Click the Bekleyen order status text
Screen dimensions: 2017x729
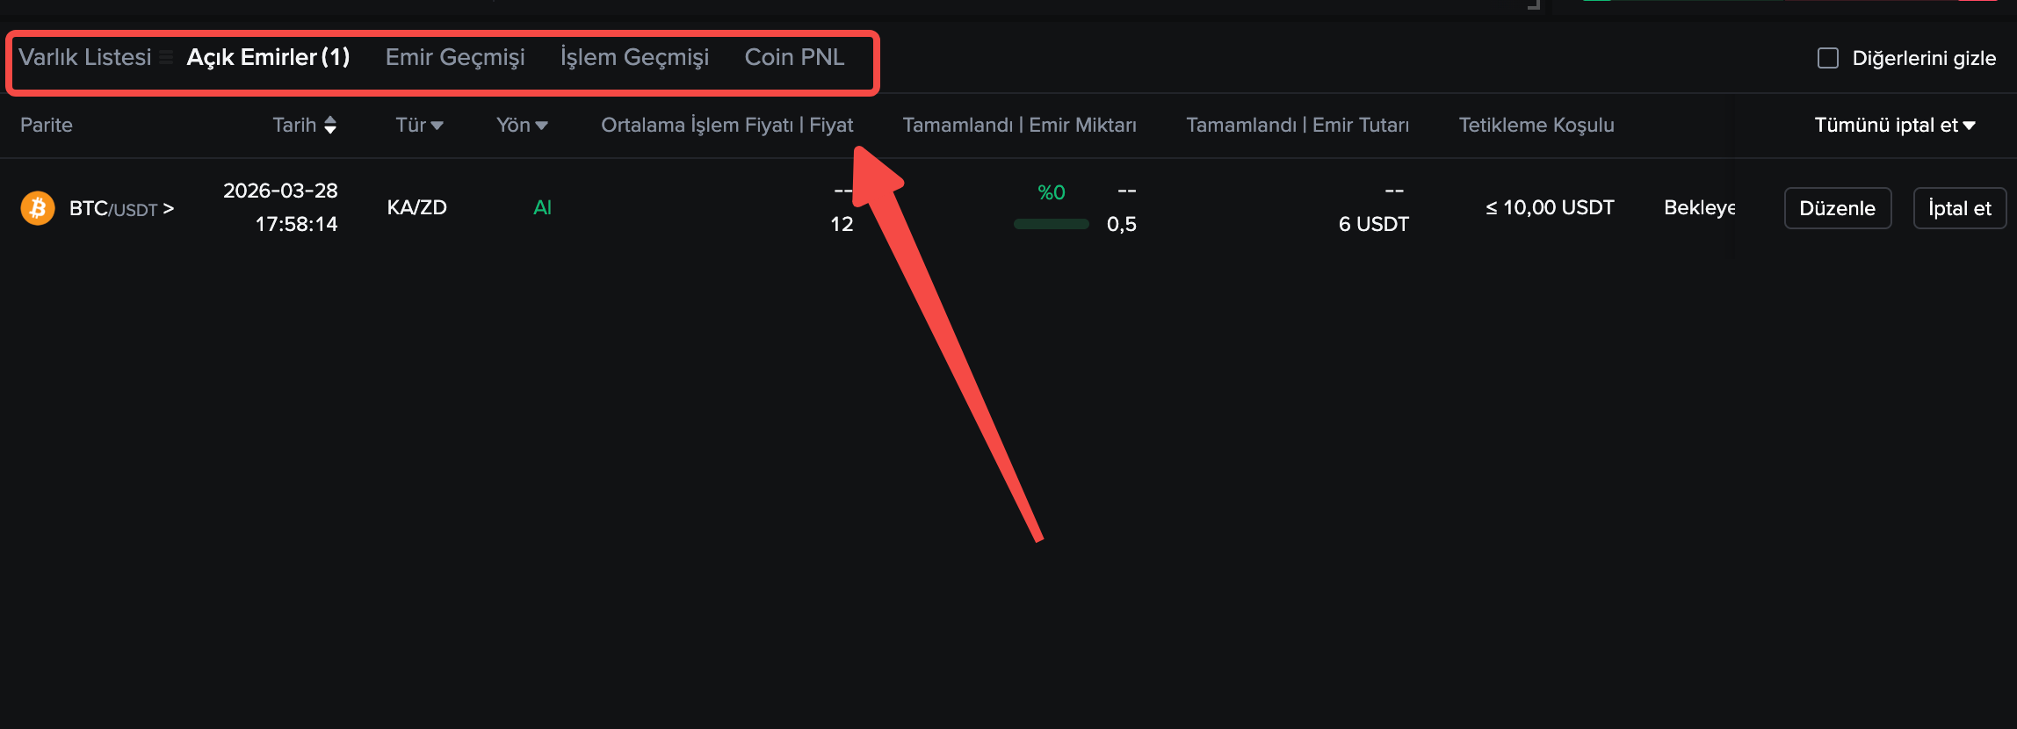click(x=1699, y=208)
